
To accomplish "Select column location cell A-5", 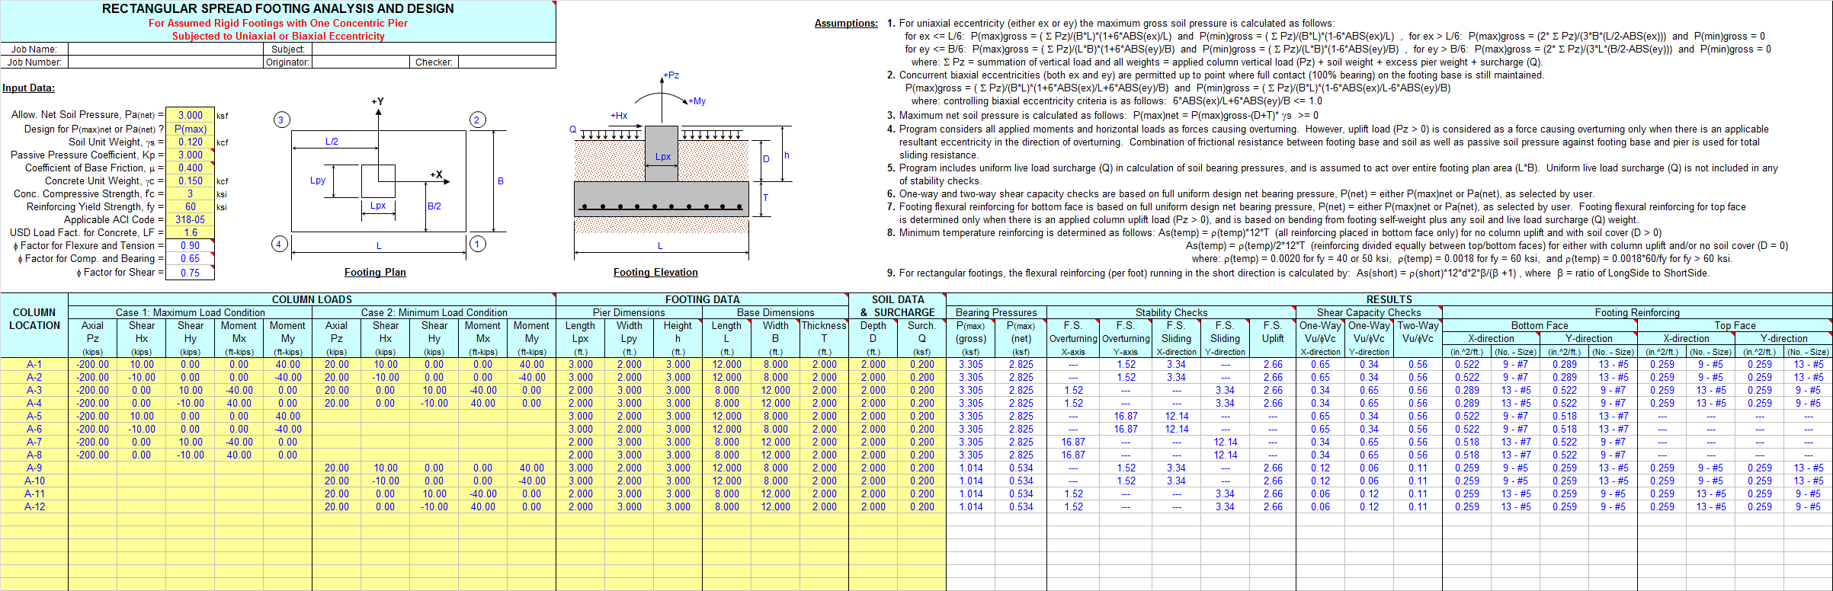I will (34, 416).
